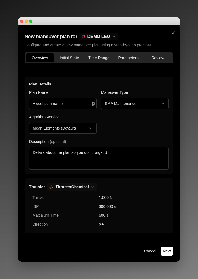Click the Plan Name label

pos(39,92)
